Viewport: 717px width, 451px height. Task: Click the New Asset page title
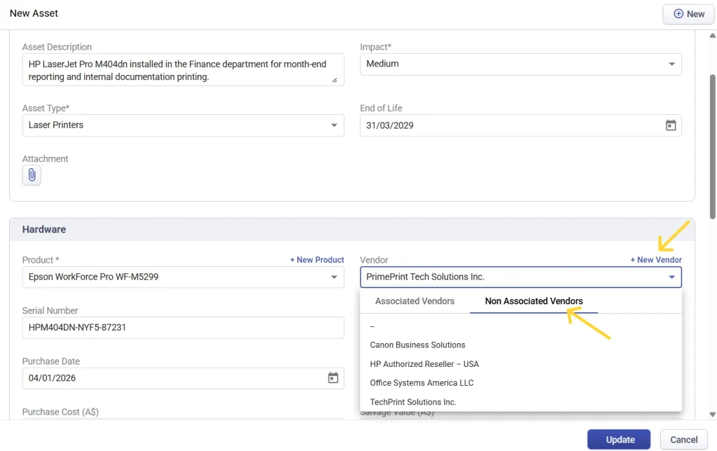tap(34, 13)
